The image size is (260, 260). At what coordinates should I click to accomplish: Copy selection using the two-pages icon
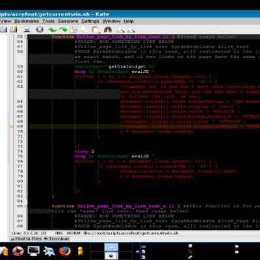84,29
